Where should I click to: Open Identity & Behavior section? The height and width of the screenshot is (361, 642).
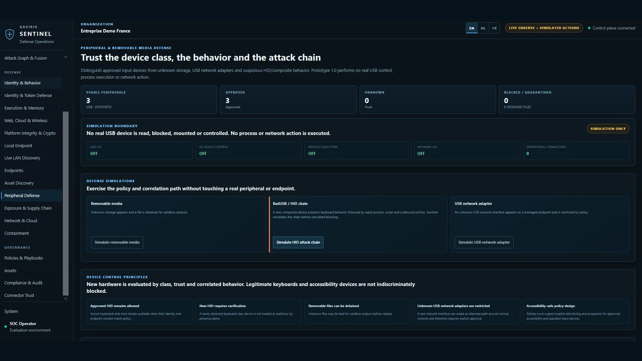(31, 83)
